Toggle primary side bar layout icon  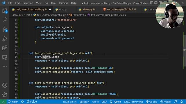click(152, 3)
